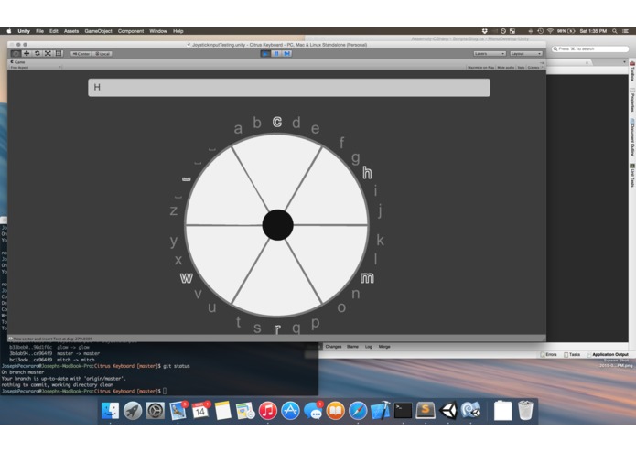Toggle Maximize on Play
The image size is (636, 452).
tap(481, 68)
